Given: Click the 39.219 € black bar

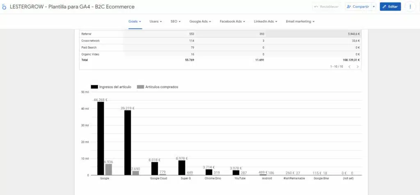Looking at the screenshot, I should coord(128,143).
